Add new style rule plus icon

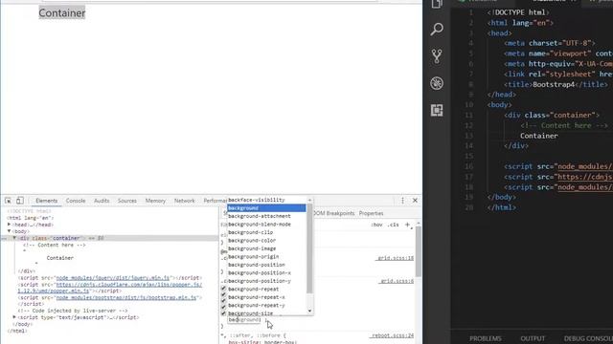click(x=407, y=225)
